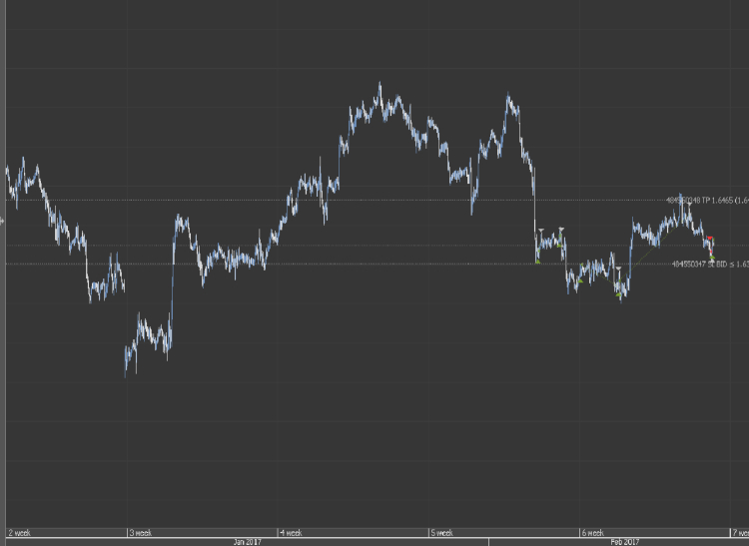This screenshot has height=546, width=749.
Task: Click green triangle at week 5 drop bottom
Action: (537, 262)
